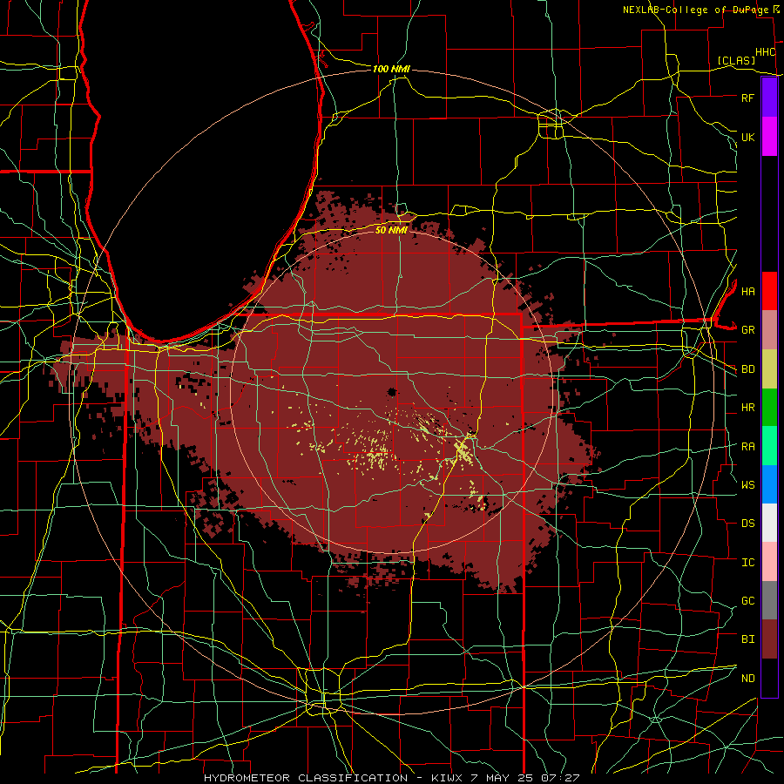Click the gray GC legend color swatch
The image size is (784, 784).
pos(769,600)
